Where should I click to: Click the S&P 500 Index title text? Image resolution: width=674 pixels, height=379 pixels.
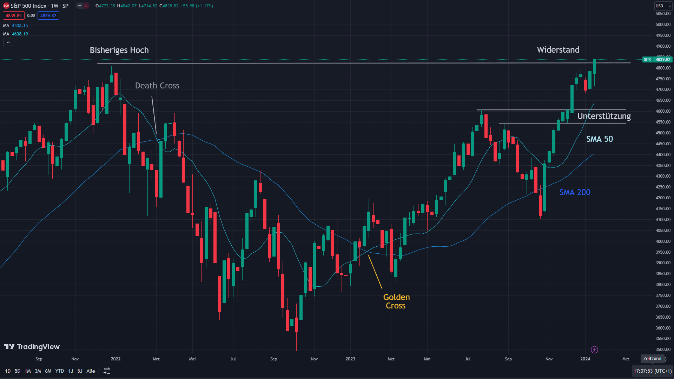(x=40, y=6)
